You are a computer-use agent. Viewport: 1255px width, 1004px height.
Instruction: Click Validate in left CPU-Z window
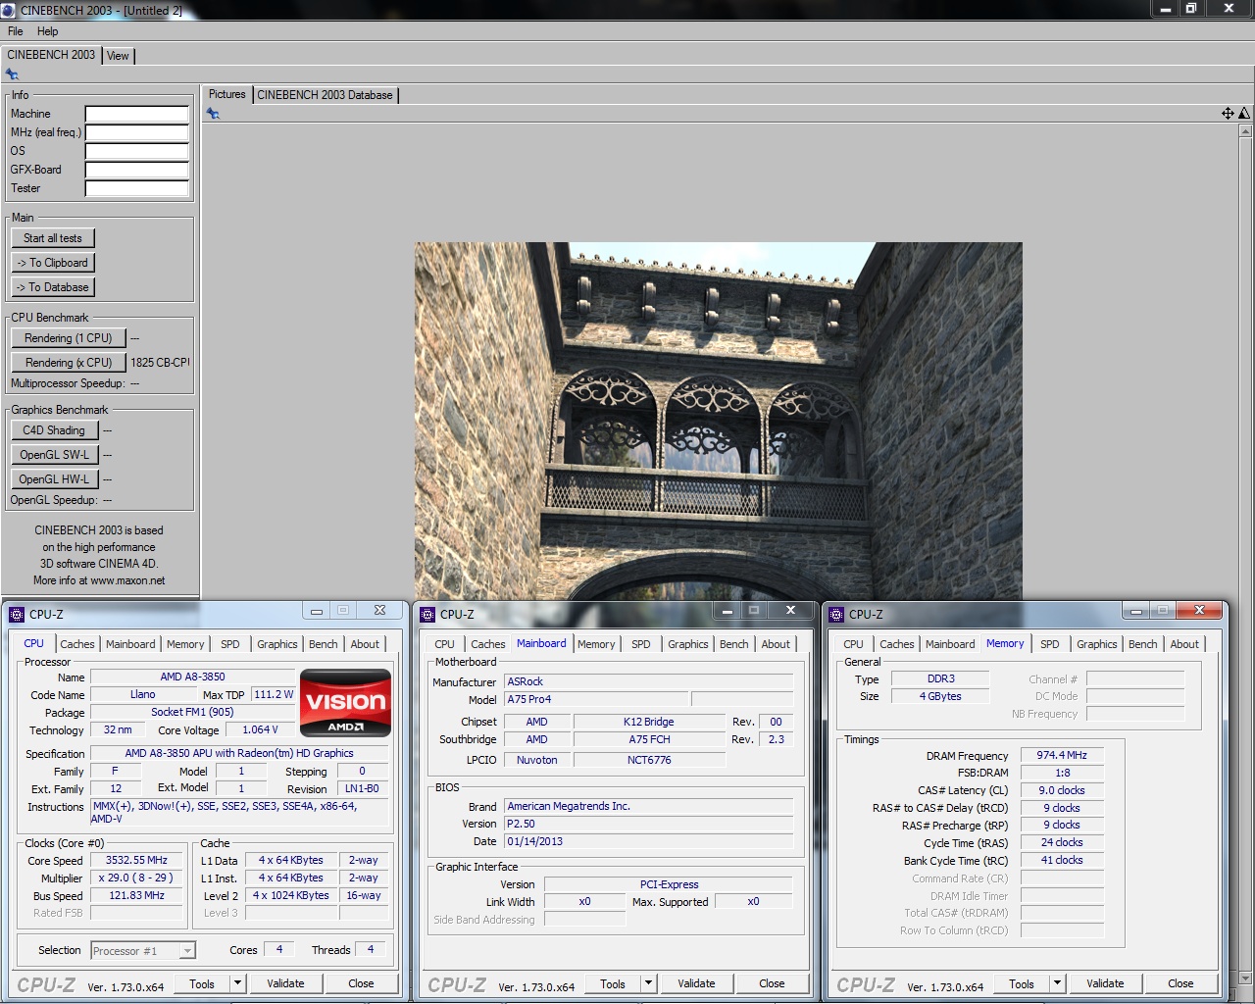(285, 983)
